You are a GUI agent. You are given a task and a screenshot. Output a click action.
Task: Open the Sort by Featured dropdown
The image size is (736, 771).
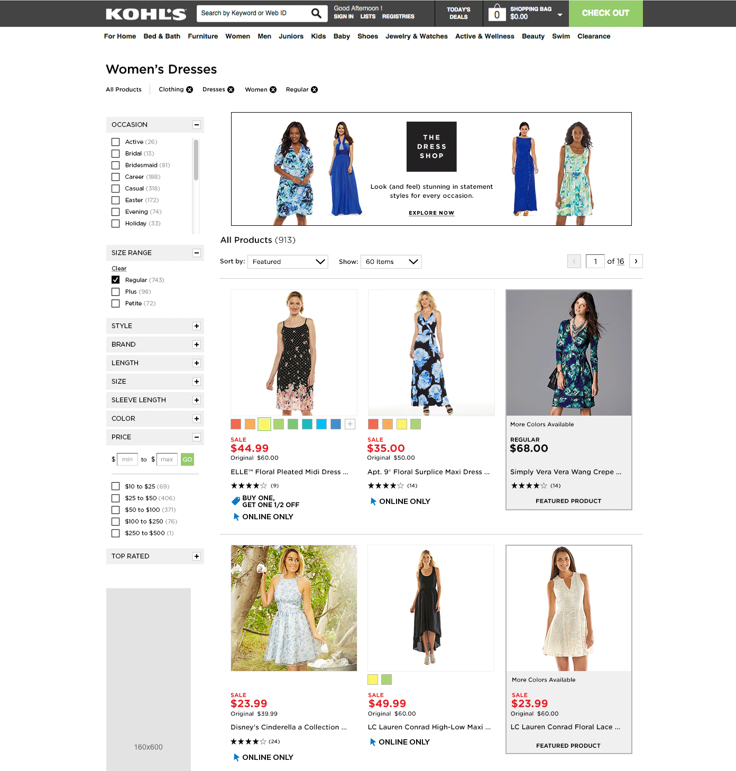[288, 262]
